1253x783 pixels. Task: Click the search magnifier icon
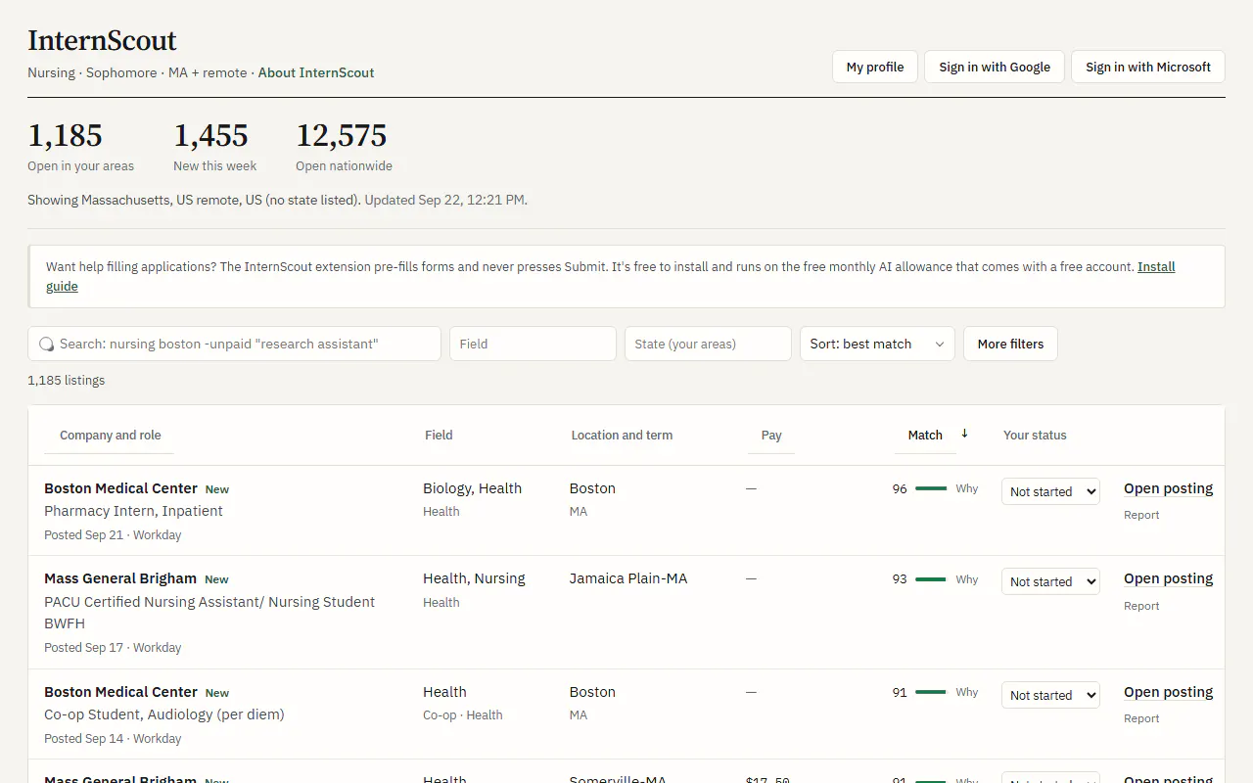pyautogui.click(x=46, y=345)
